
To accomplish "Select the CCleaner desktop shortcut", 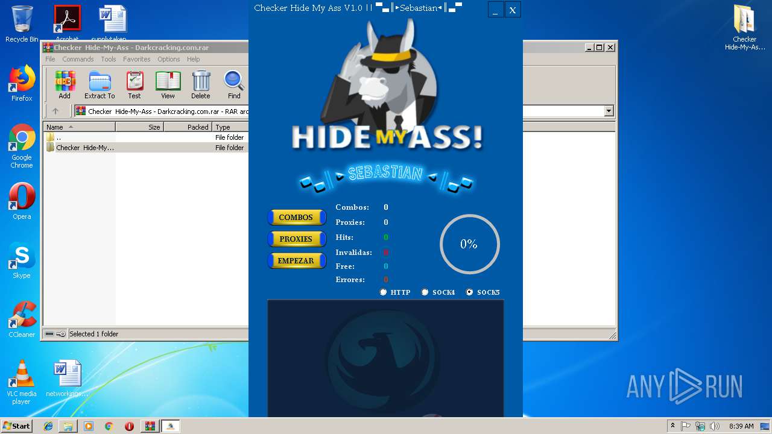I will (22, 319).
